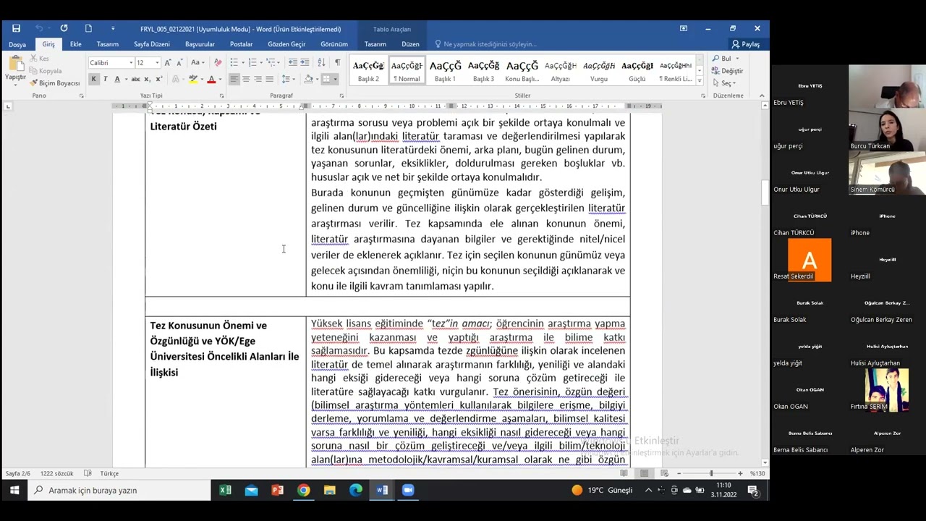Open the Dosya menu
The image size is (926, 521).
[x=17, y=44]
